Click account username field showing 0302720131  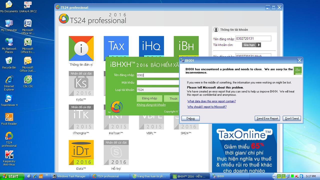pos(253,38)
